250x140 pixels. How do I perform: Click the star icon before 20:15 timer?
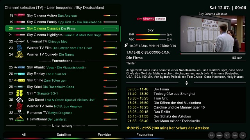point(128,128)
